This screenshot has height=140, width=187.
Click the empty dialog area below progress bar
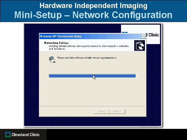(92, 92)
